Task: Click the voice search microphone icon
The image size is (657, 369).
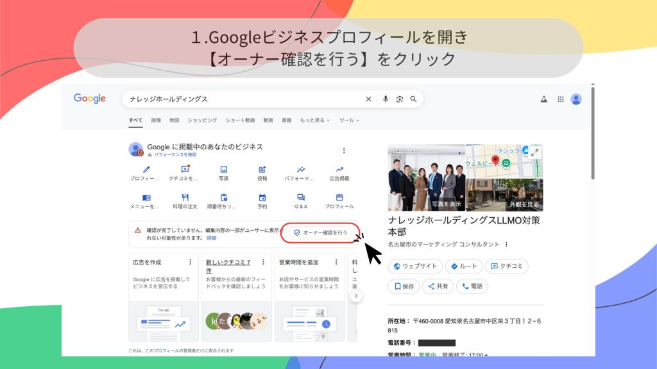Action: (x=386, y=99)
